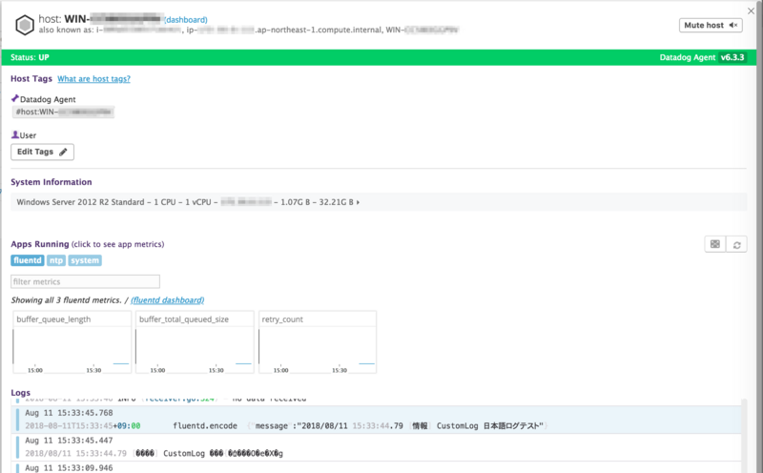Image resolution: width=763 pixels, height=473 pixels.
Task: Click the speaker icon on Mute host
Action: pyautogui.click(x=732, y=26)
